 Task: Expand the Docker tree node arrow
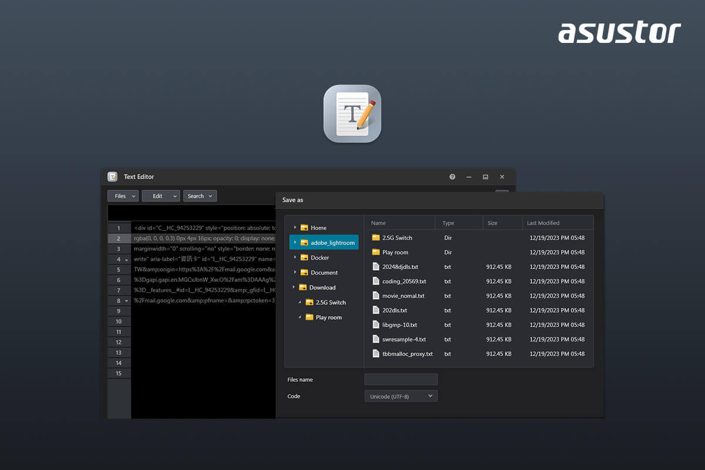(x=295, y=257)
